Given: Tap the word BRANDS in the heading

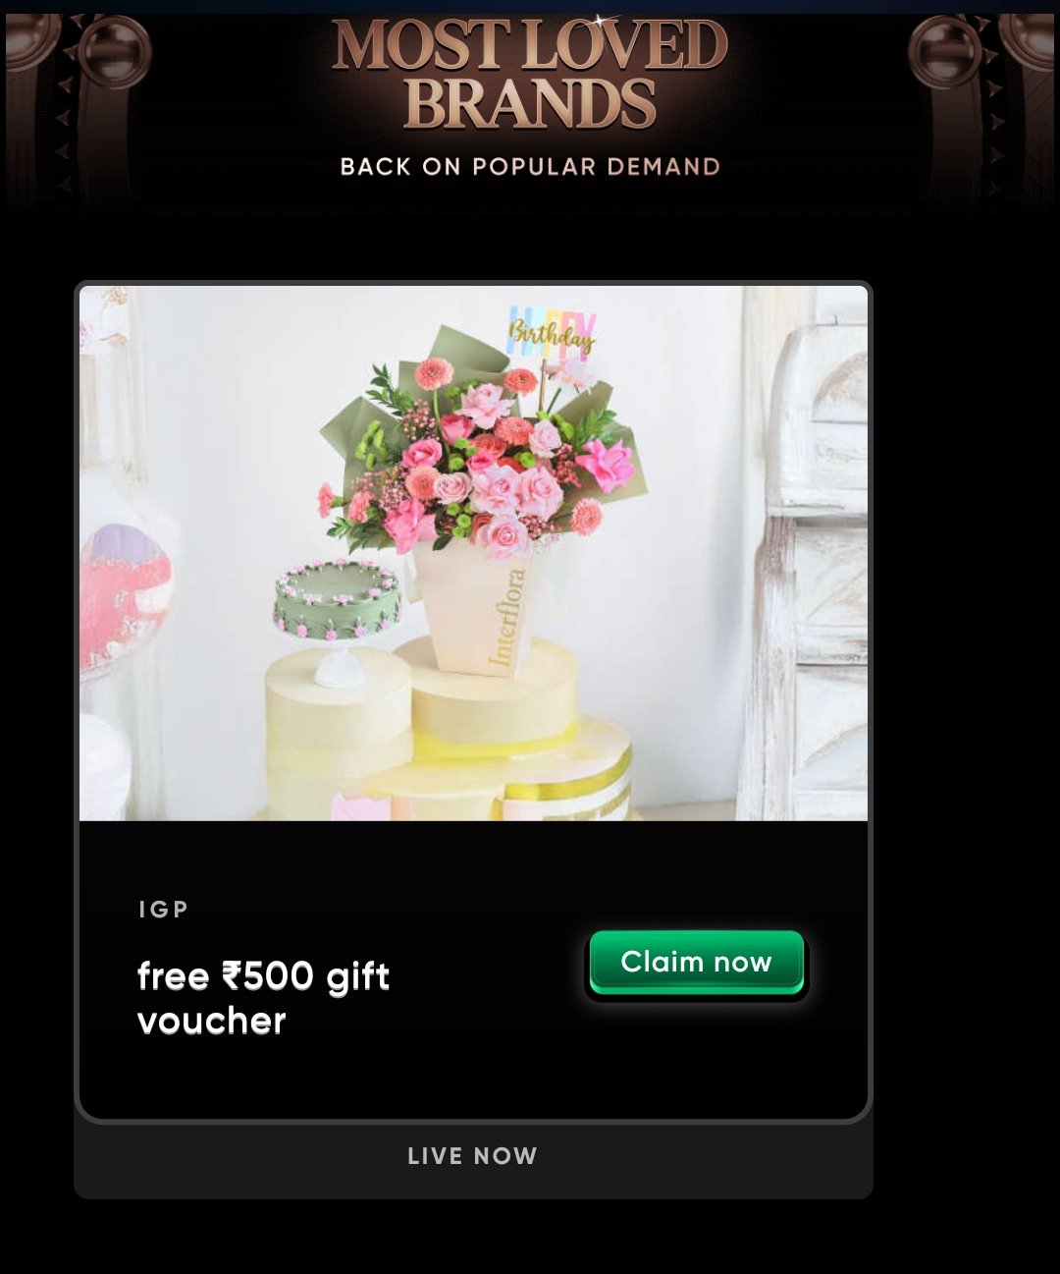Looking at the screenshot, I should click(x=530, y=104).
